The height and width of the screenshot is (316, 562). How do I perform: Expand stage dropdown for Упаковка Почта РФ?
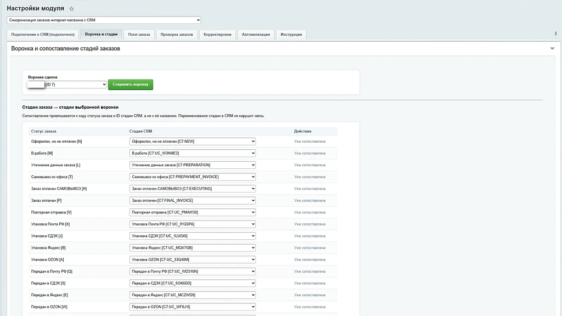tap(193, 224)
